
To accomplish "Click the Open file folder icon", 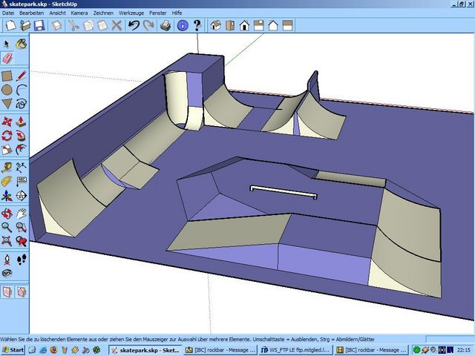I will click(25, 25).
